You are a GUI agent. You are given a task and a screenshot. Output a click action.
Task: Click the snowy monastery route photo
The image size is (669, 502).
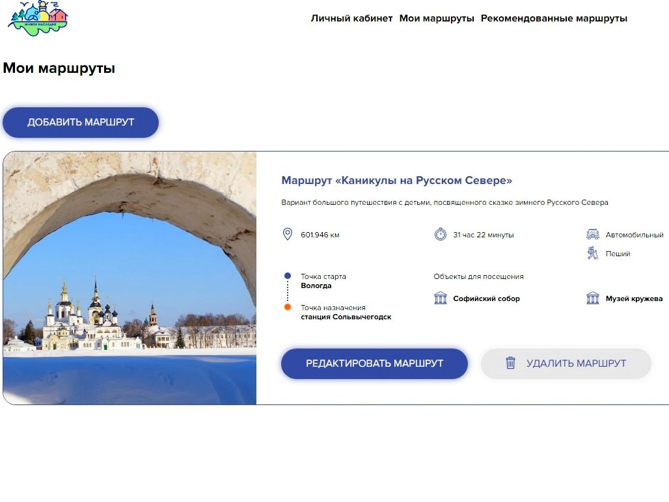[x=130, y=278]
